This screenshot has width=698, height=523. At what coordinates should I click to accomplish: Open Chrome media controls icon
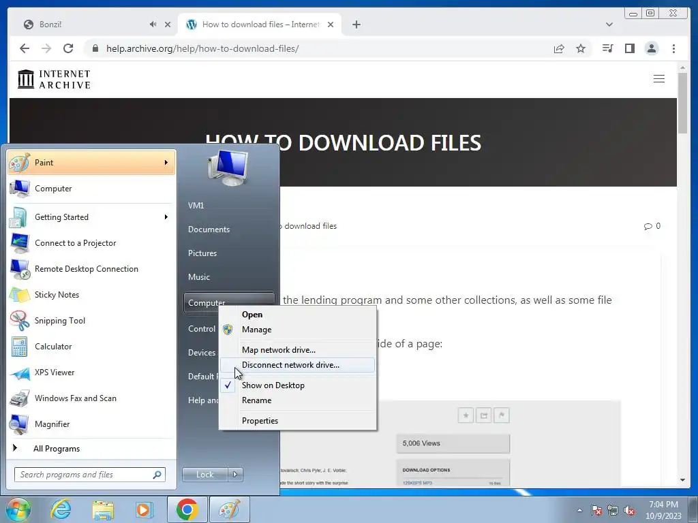[607, 48]
